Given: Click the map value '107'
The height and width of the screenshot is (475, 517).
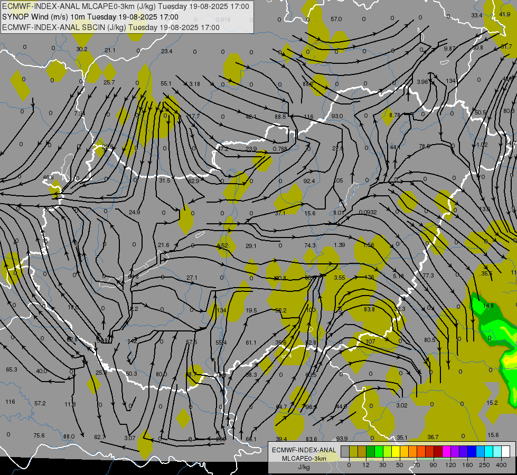Looking at the screenshot, I should point(370,341).
